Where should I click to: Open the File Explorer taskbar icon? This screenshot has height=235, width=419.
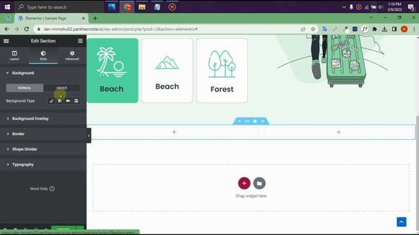click(x=142, y=7)
